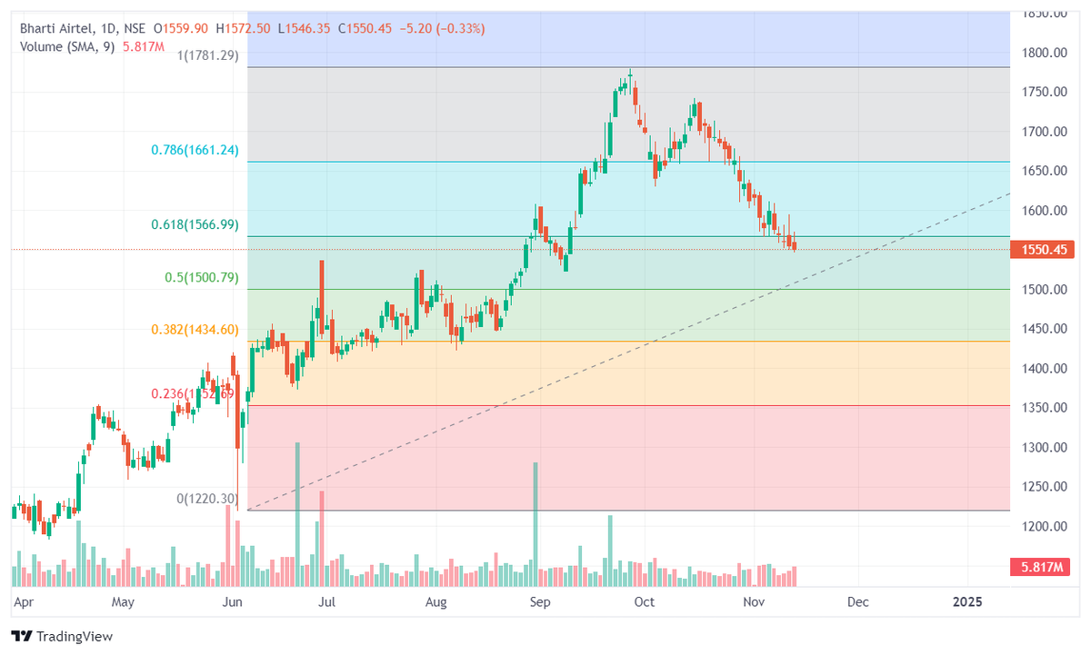Image resolution: width=1091 pixels, height=655 pixels.
Task: Select the Volume (SMA, 9) indicator label
Action: tap(67, 48)
